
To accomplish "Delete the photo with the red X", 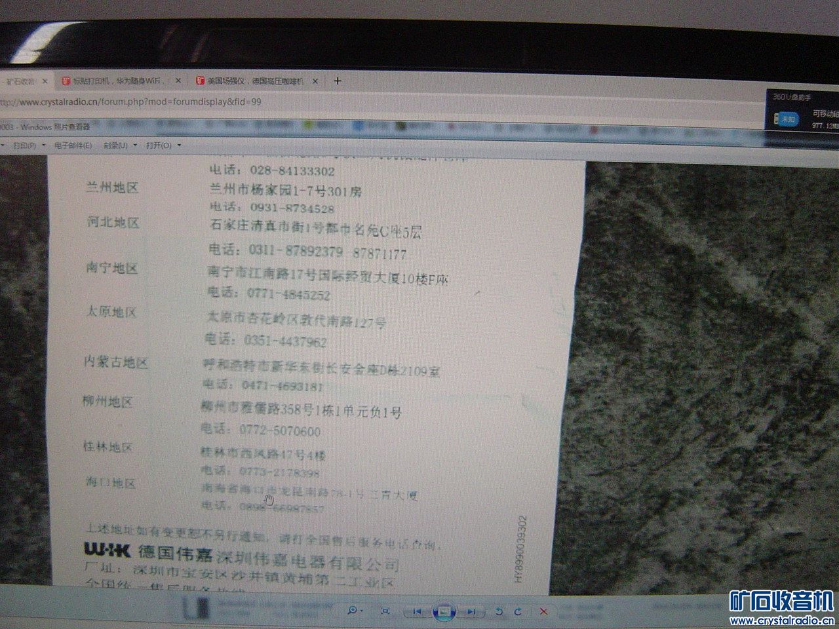I will coord(543,611).
